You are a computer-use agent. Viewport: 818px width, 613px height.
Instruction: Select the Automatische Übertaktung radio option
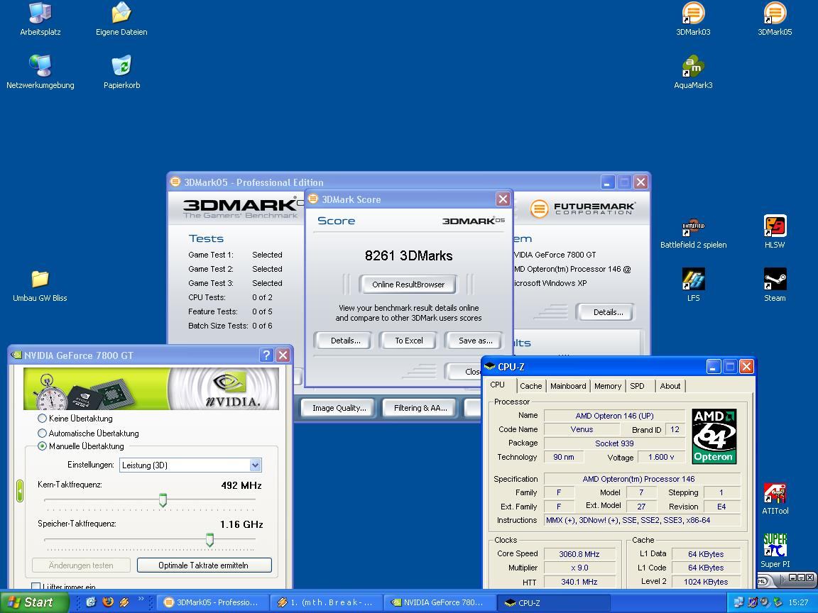(43, 433)
